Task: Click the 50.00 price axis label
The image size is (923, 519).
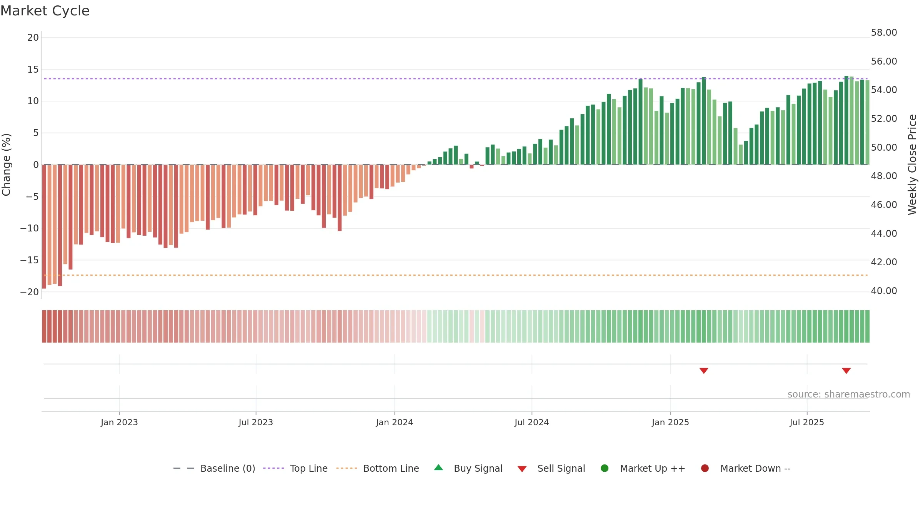Action: 884,148
